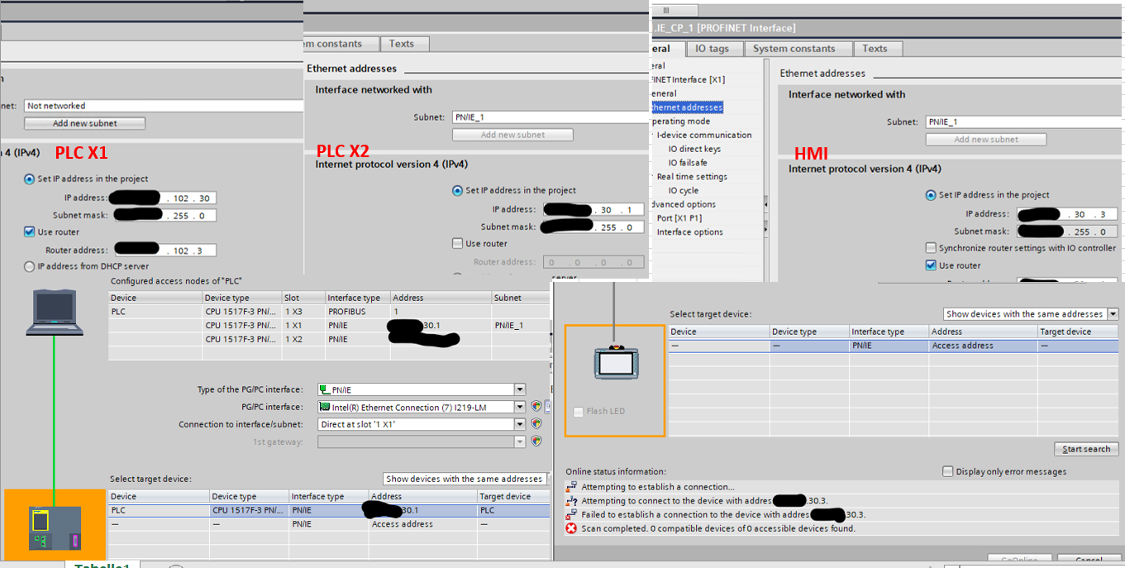Click 'Start search' button

(x=1087, y=449)
